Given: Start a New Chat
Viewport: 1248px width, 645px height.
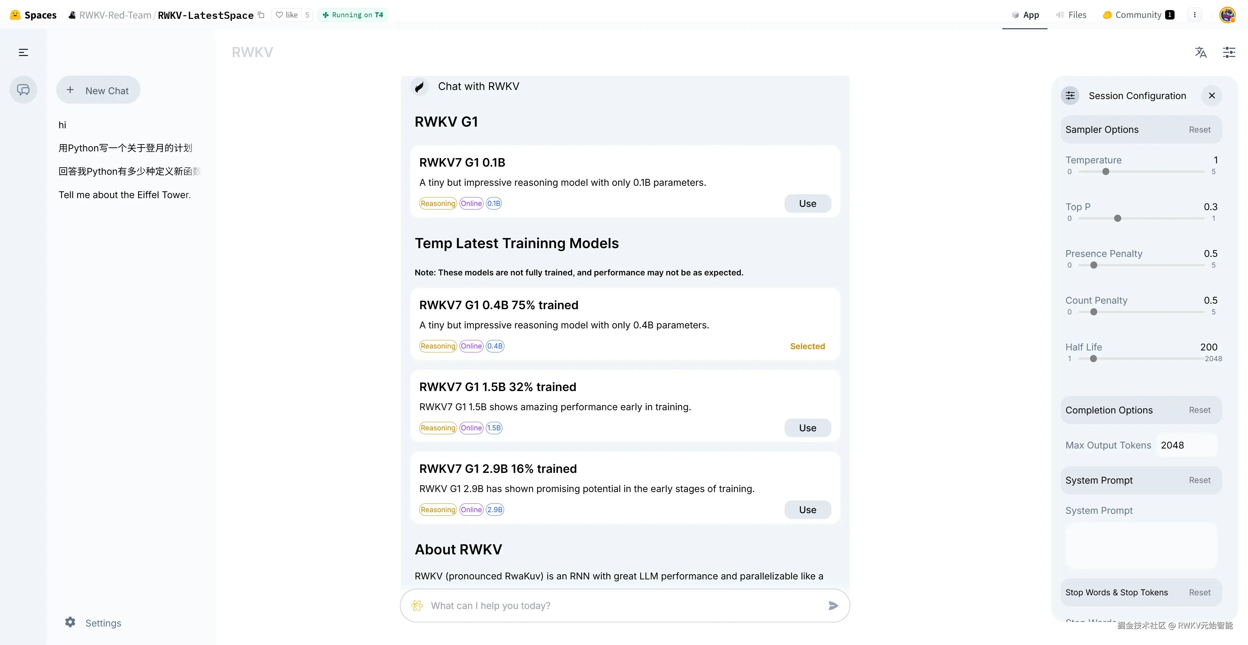Looking at the screenshot, I should (x=98, y=90).
